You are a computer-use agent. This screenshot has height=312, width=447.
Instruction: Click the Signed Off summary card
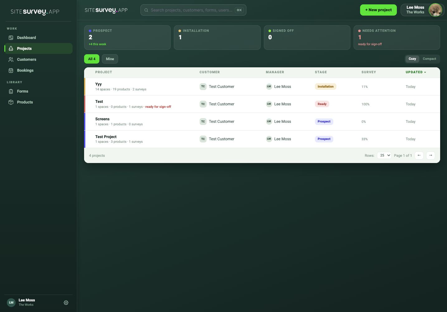(307, 37)
